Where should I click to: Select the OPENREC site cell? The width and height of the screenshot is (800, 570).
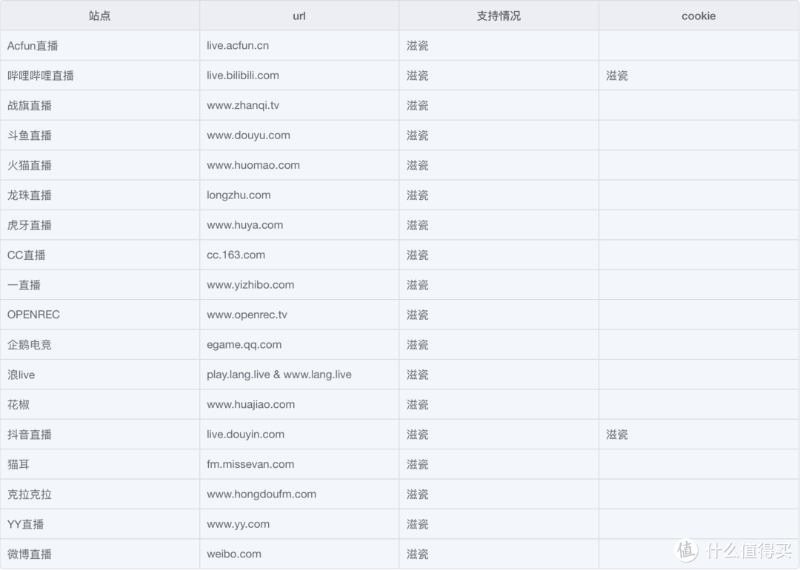coord(99,315)
